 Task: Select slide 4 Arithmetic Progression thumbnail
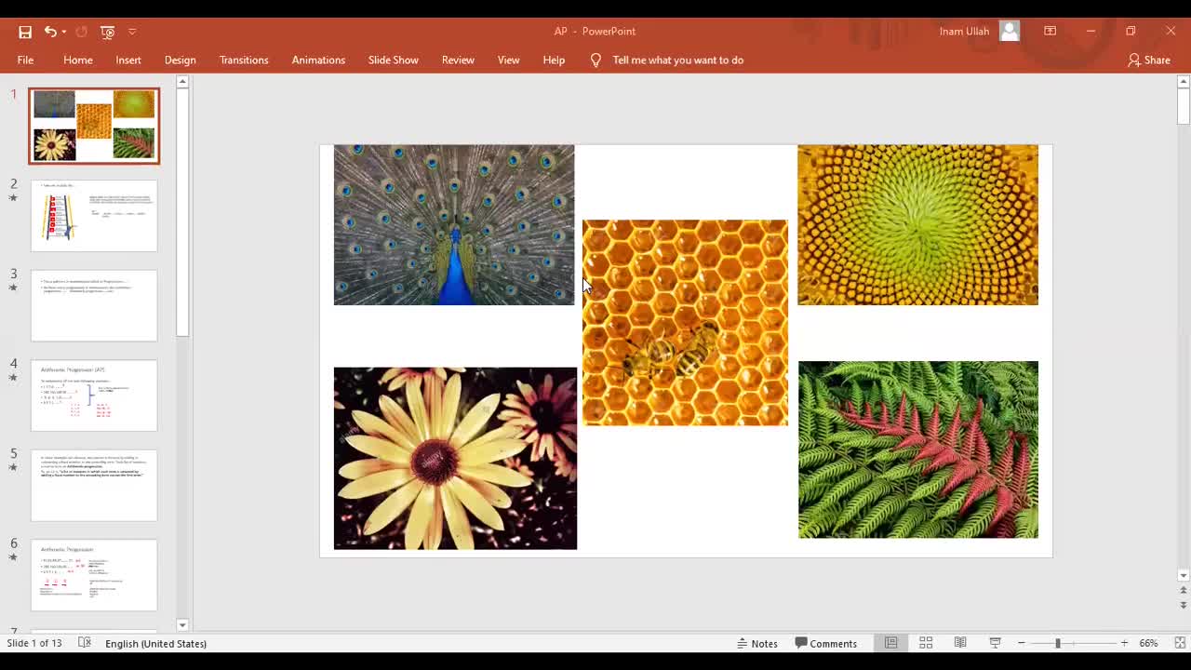click(x=94, y=395)
